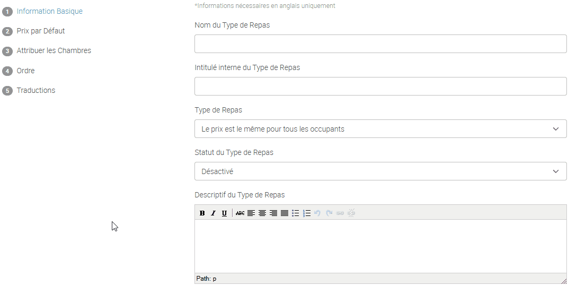This screenshot has height=294, width=568.
Task: Apply strikethrough formatting to text
Action: point(240,213)
